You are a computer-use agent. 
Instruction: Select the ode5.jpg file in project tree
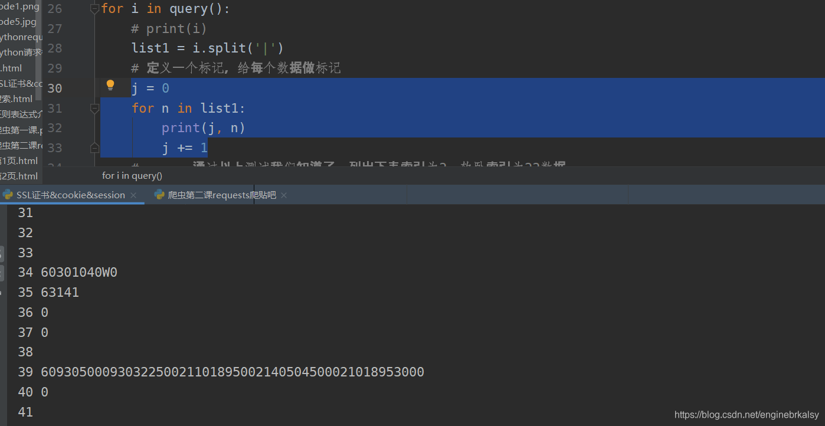[x=18, y=22]
